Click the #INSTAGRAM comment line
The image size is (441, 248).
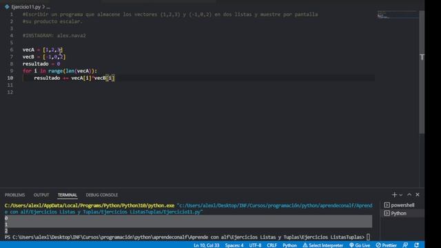(54, 36)
